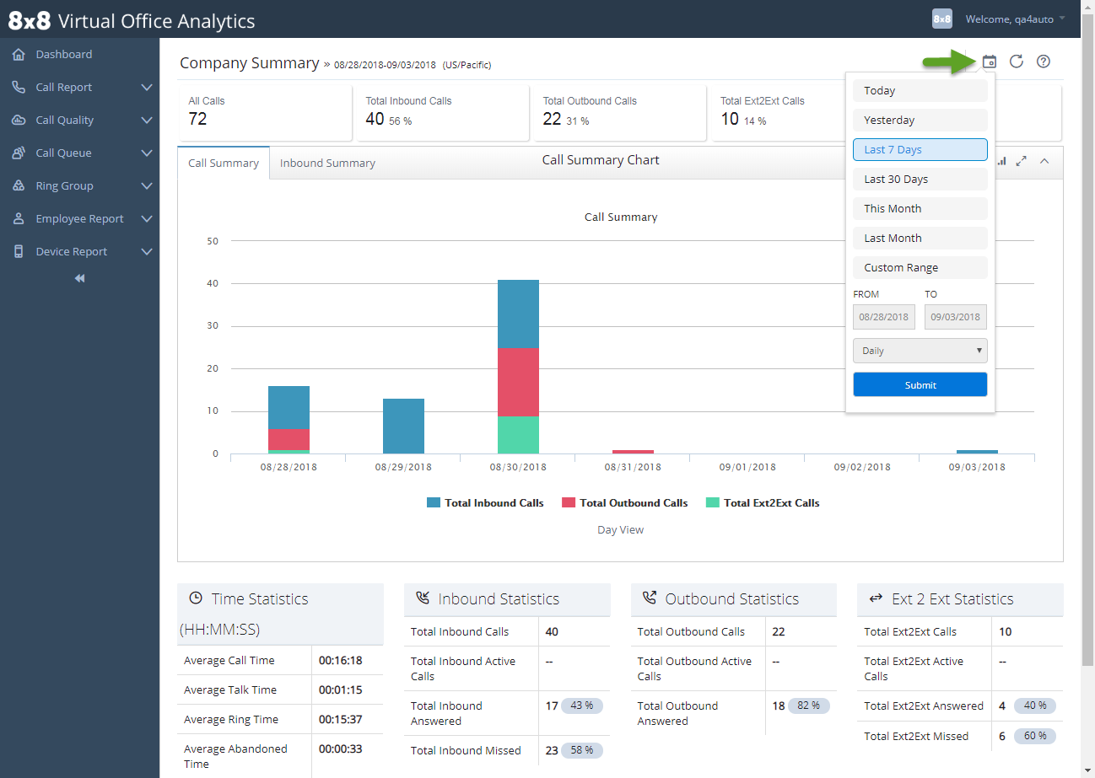Expand the chart using the diagonal arrows icon
1095x778 pixels.
1022,161
